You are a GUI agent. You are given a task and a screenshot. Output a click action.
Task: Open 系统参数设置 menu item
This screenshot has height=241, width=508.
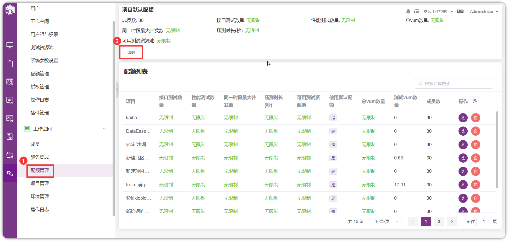coord(44,61)
